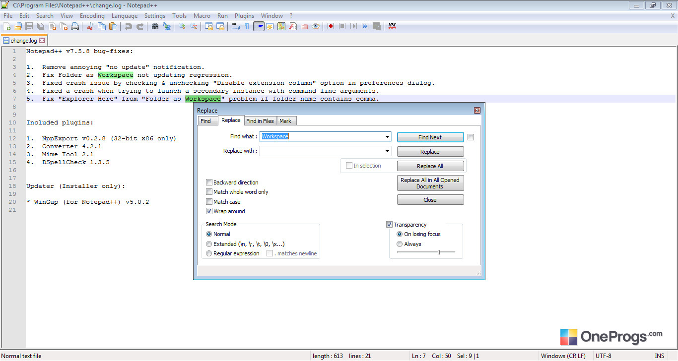
Task: Click Replace All in All Opened Documents
Action: (x=430, y=183)
